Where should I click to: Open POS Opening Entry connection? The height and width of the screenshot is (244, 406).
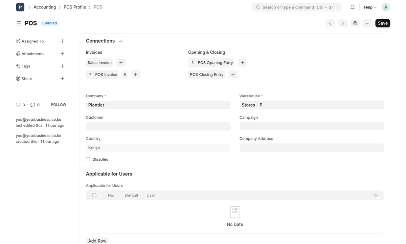point(211,63)
